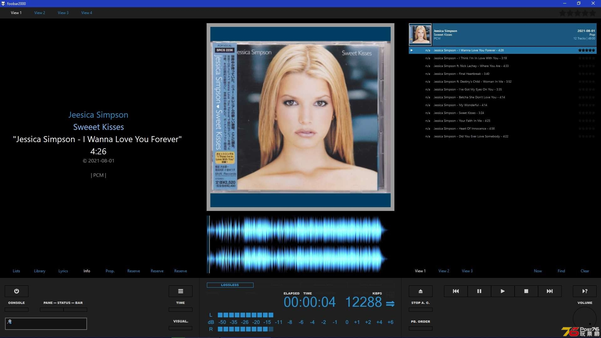Screen dimensions: 601x338
Task: Select track Sweet Kisses - 3:24
Action: click(503, 113)
